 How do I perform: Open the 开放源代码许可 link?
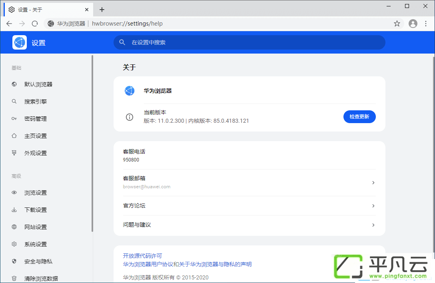[x=142, y=256]
